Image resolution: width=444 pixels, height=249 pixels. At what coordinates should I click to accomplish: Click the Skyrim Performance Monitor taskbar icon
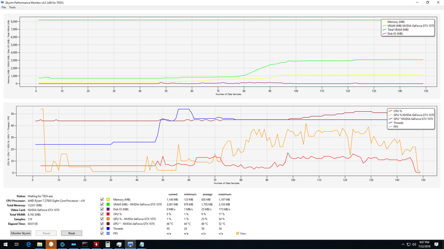click(x=130, y=244)
